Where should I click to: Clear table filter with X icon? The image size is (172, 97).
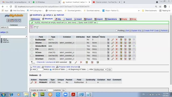[26, 36]
